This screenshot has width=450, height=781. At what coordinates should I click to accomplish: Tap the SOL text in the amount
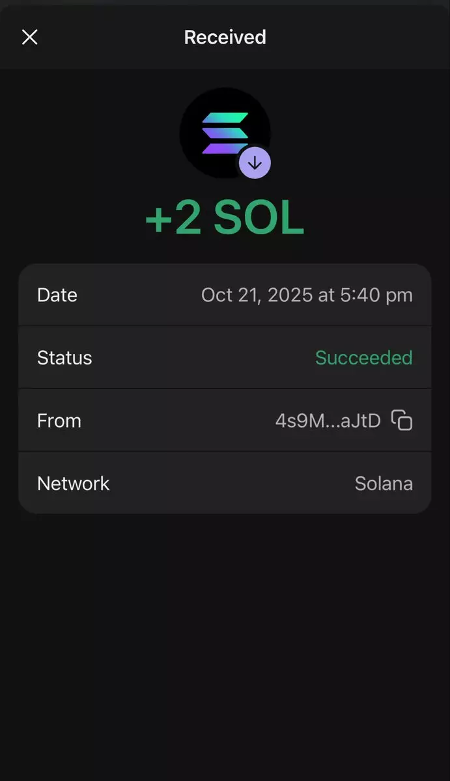pos(259,219)
